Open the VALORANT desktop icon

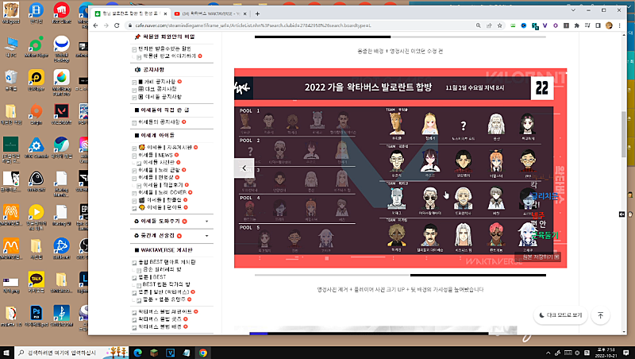click(x=62, y=114)
